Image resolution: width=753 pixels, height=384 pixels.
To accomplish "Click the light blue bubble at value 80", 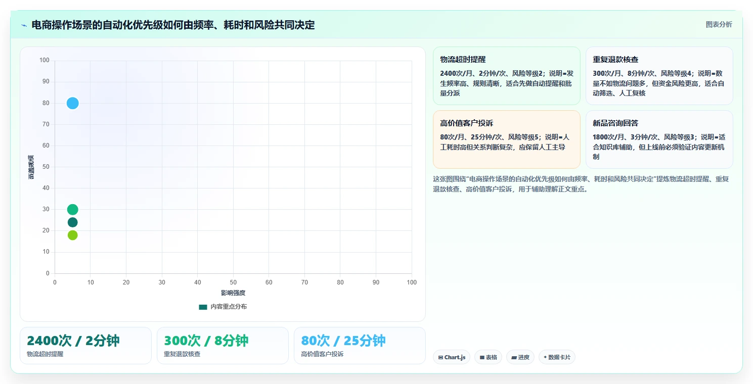I will point(72,103).
